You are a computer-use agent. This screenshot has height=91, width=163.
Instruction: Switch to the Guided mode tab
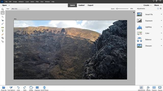coord(81,5)
